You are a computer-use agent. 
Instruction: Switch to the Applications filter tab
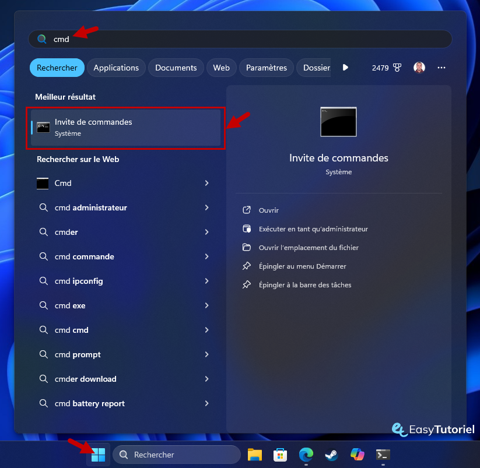[x=116, y=68]
